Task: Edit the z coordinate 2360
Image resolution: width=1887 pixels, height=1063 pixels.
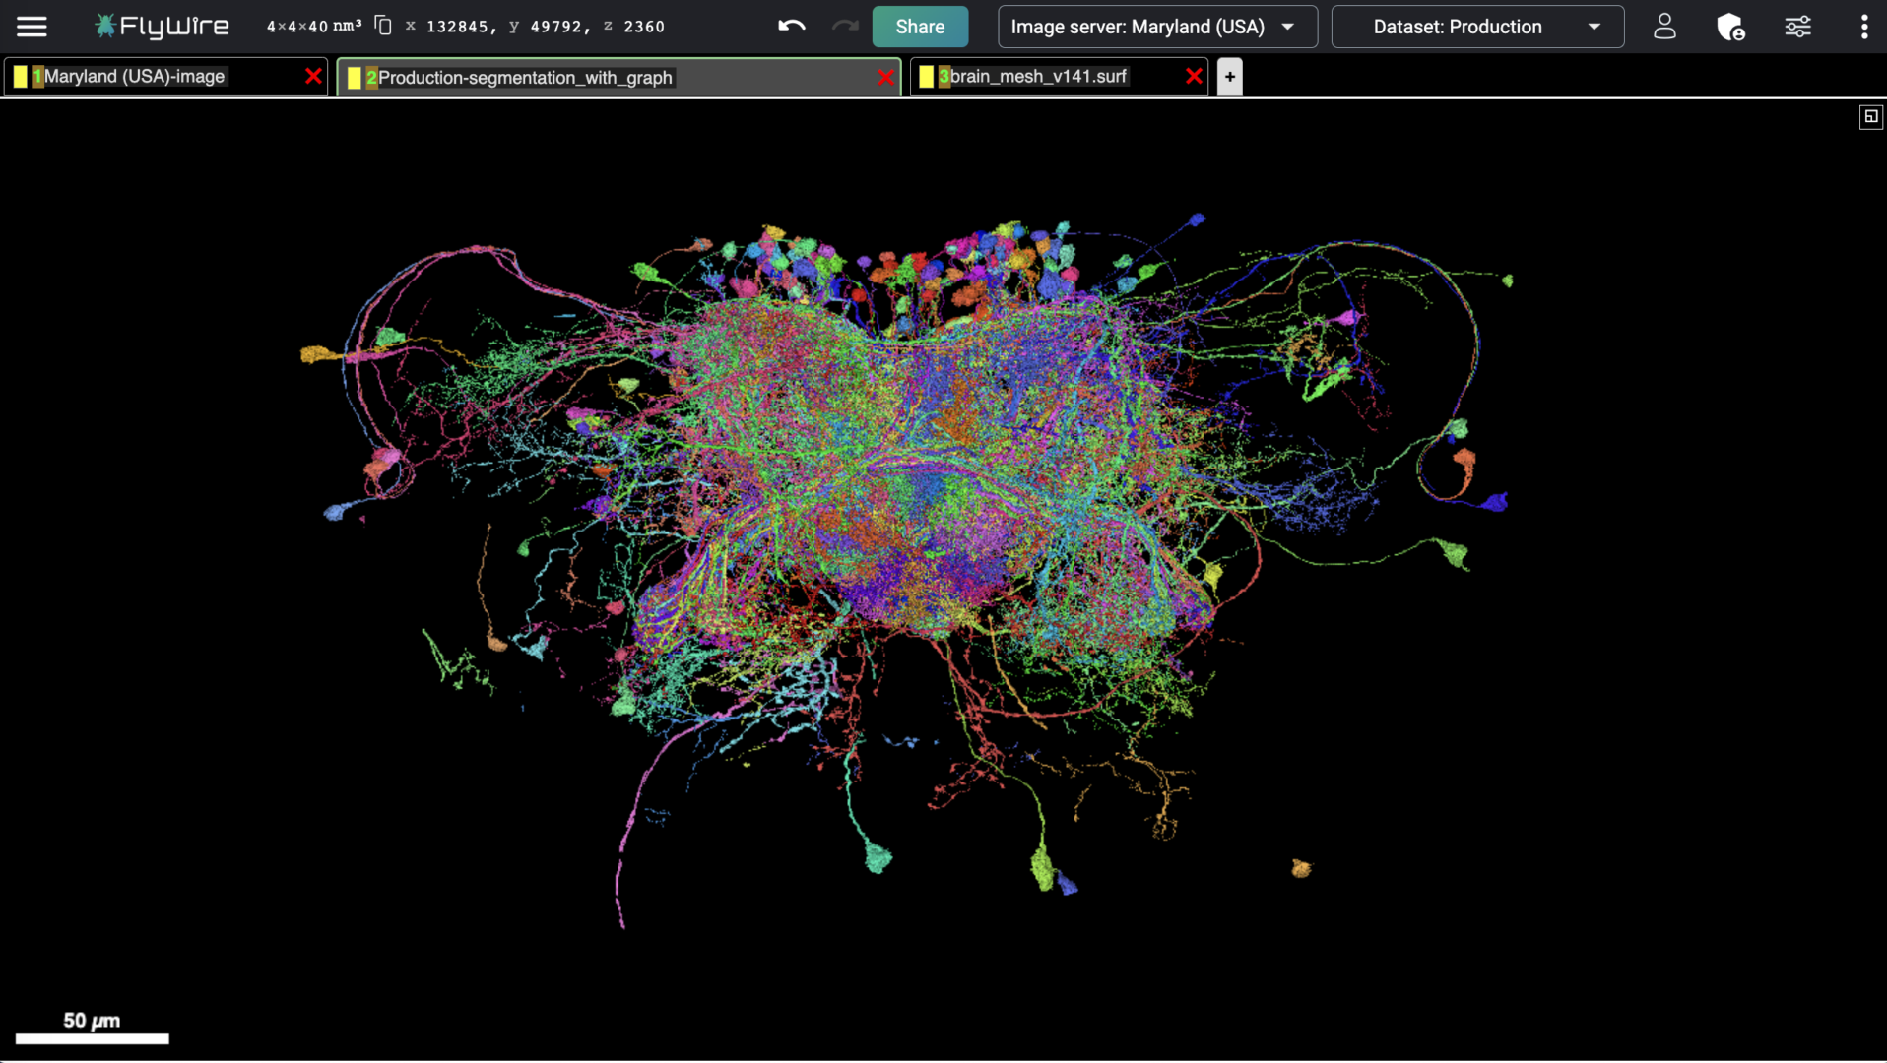Action: 644,27
